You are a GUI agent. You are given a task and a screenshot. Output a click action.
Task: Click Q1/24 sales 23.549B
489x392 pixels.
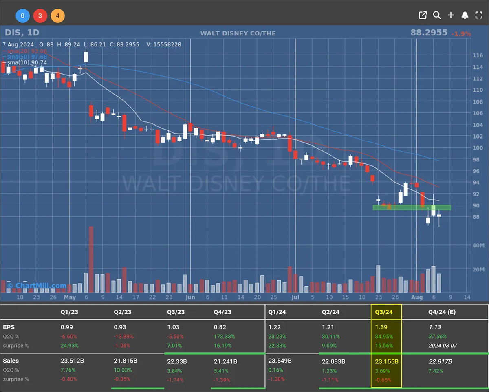[x=280, y=361]
